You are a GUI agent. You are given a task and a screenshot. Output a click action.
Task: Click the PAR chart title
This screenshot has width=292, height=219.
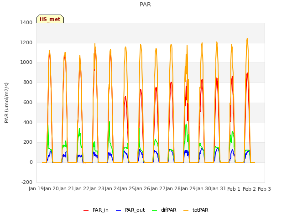145,4
